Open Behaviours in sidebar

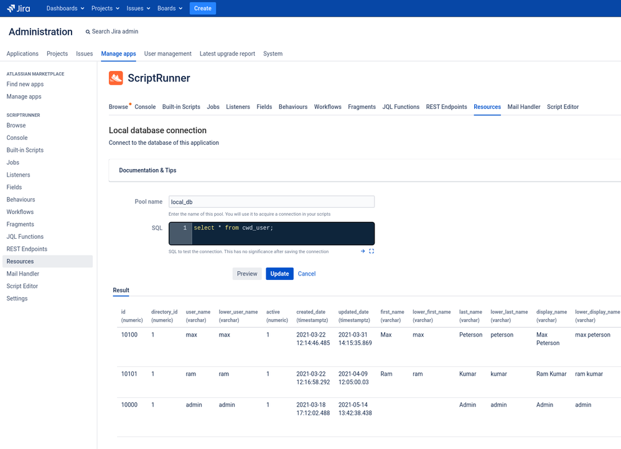click(21, 200)
